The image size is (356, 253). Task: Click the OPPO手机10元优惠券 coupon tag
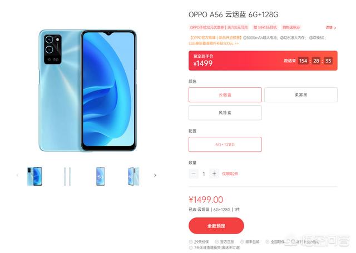219,27
